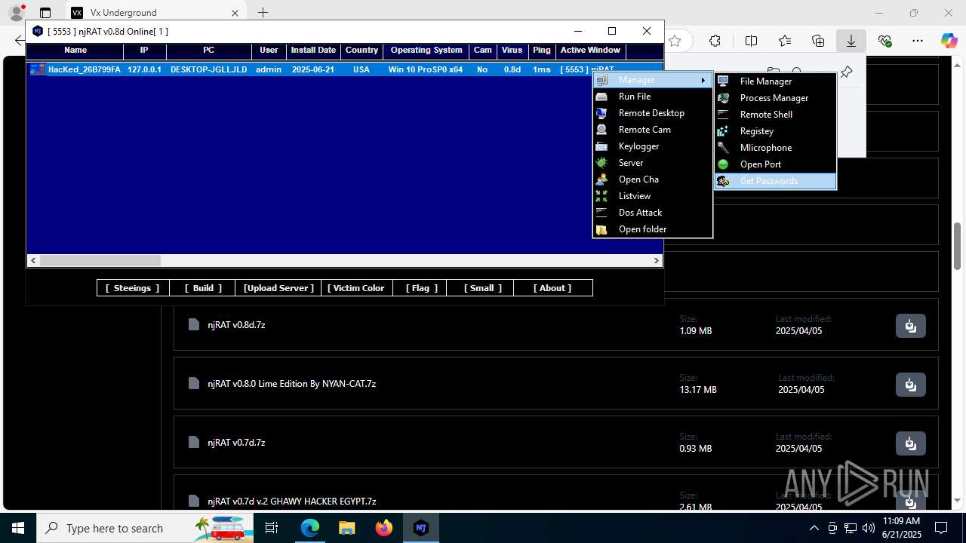Viewport: 966px width, 543px height.
Task: Sort by Install Date column header
Action: tap(313, 51)
